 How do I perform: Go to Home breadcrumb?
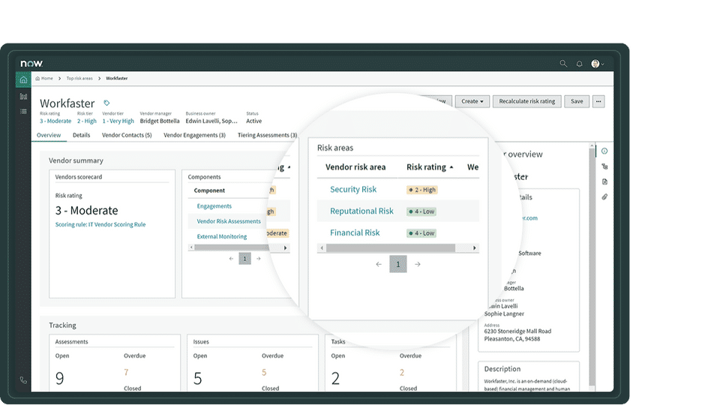(x=44, y=79)
